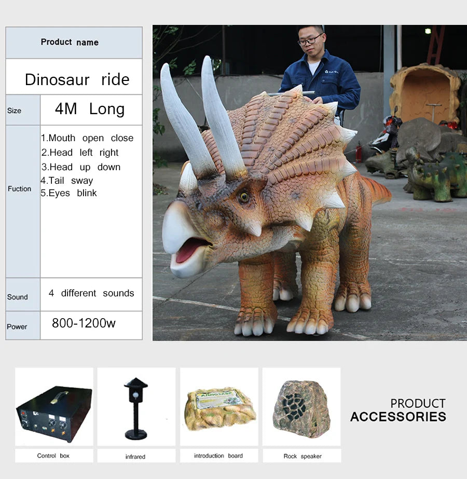Click the '4 different sounds' value
This screenshot has height=479, width=467.
[91, 293]
